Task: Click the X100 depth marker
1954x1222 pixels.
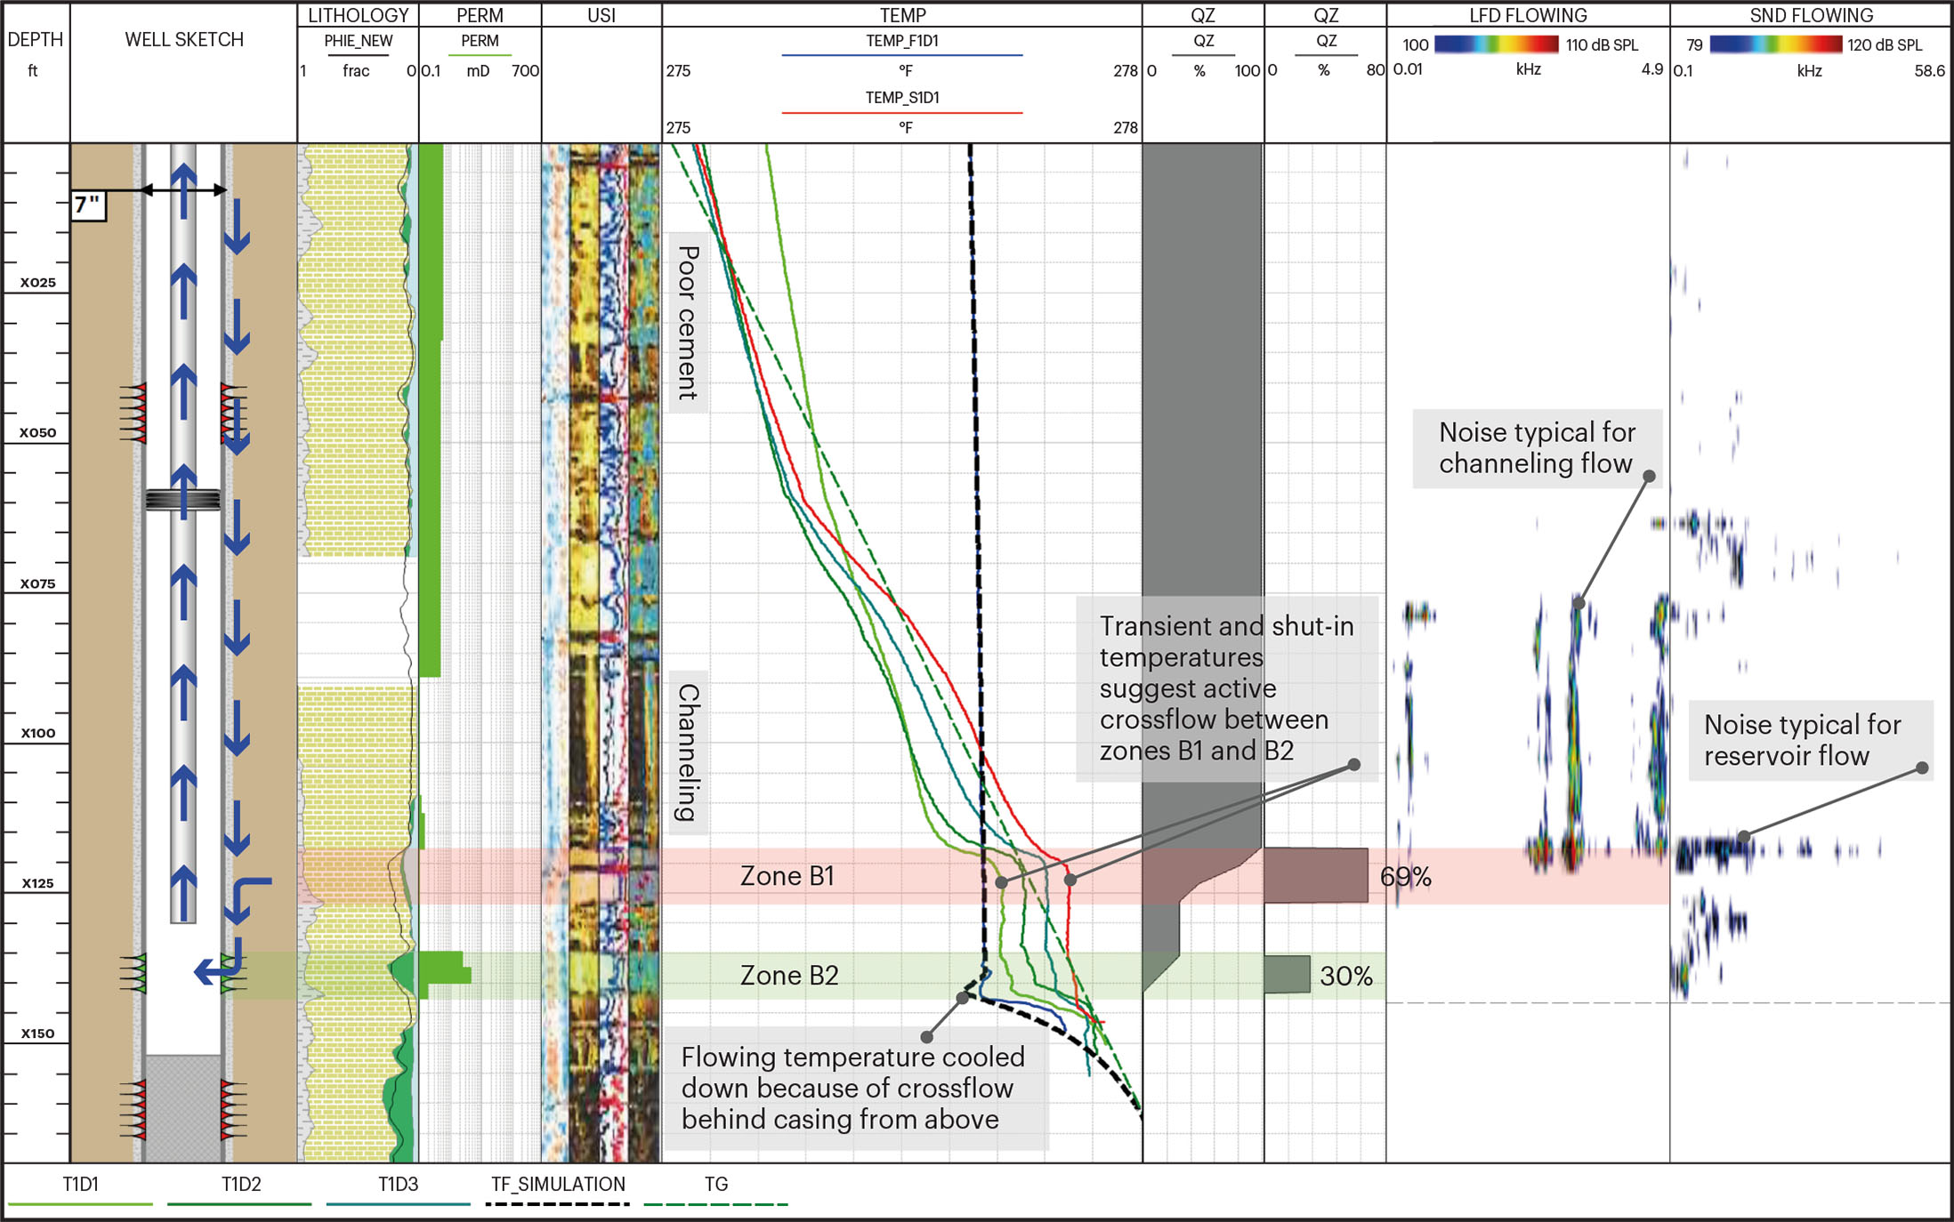Action: point(37,733)
